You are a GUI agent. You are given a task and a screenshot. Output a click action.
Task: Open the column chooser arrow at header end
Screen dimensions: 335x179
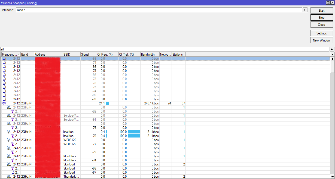tap(332, 55)
